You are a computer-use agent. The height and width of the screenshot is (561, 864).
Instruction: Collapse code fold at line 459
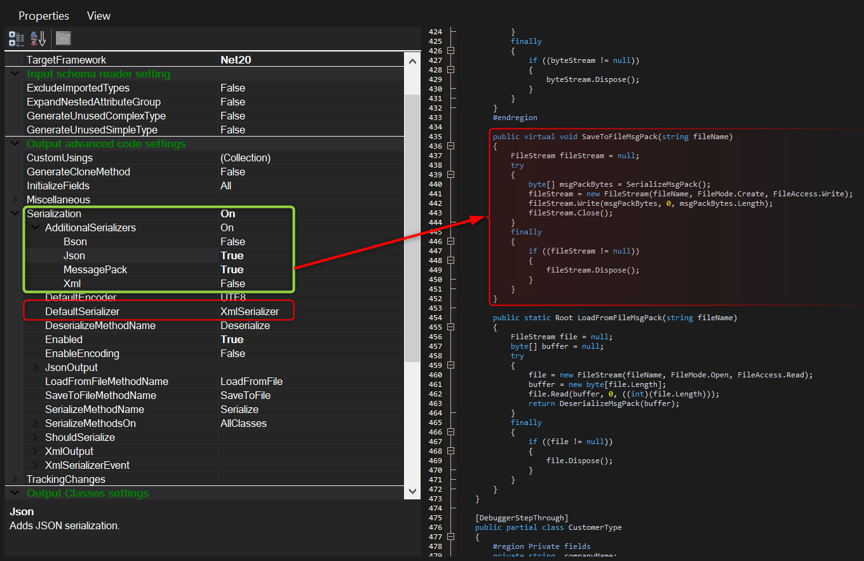[452, 365]
